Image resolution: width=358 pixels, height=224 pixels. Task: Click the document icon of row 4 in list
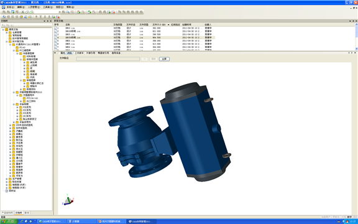tap(55, 37)
